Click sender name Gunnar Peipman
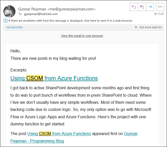 click(x=32, y=9)
